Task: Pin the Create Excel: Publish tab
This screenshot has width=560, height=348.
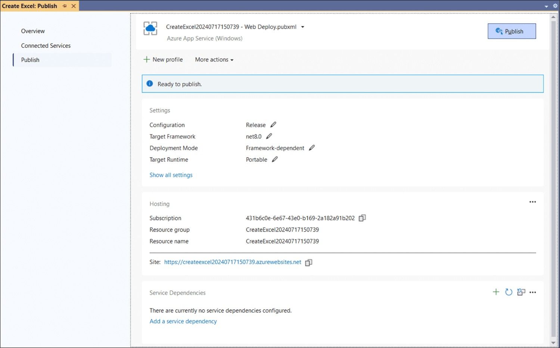Action: tap(65, 6)
